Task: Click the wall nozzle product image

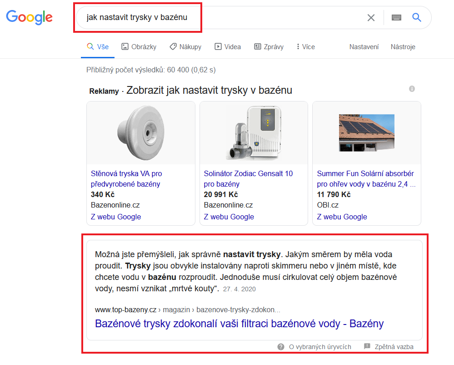Action: [x=140, y=133]
